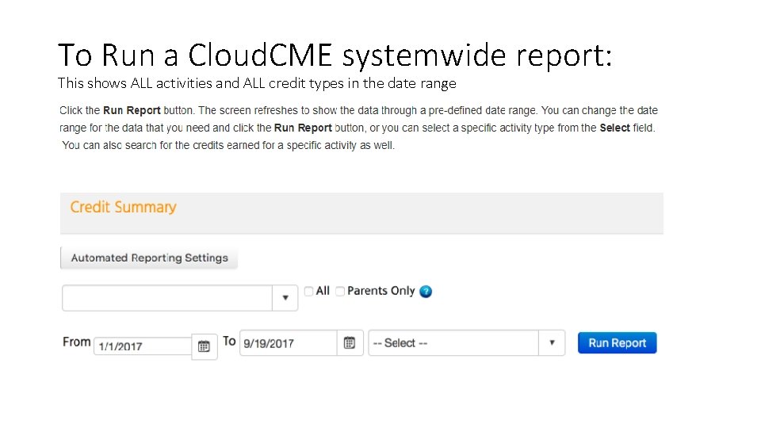The height and width of the screenshot is (428, 761).
Task: Click into the empty activity search box
Action: click(167, 298)
